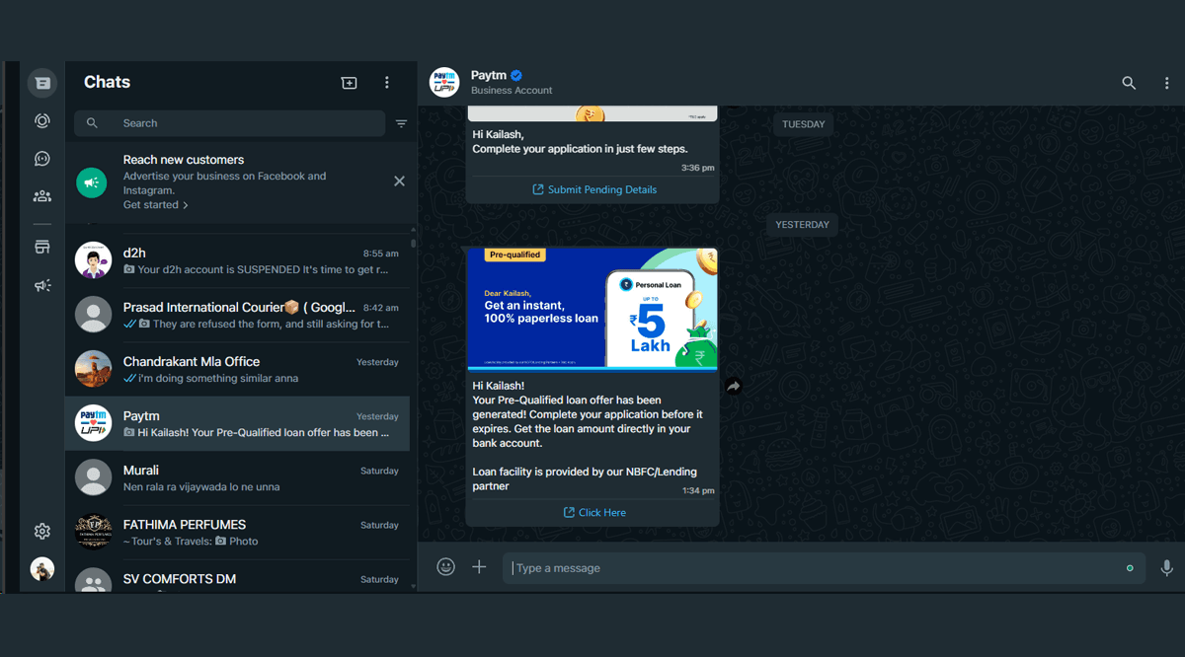Click the attach plus icon near message box
Screen dimensions: 1185x657
point(479,566)
